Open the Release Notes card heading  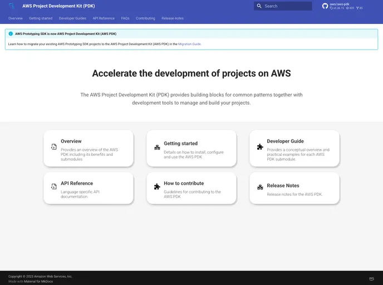(x=283, y=185)
